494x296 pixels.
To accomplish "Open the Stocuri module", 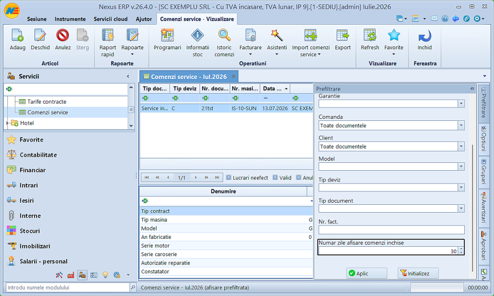I will click(30, 231).
